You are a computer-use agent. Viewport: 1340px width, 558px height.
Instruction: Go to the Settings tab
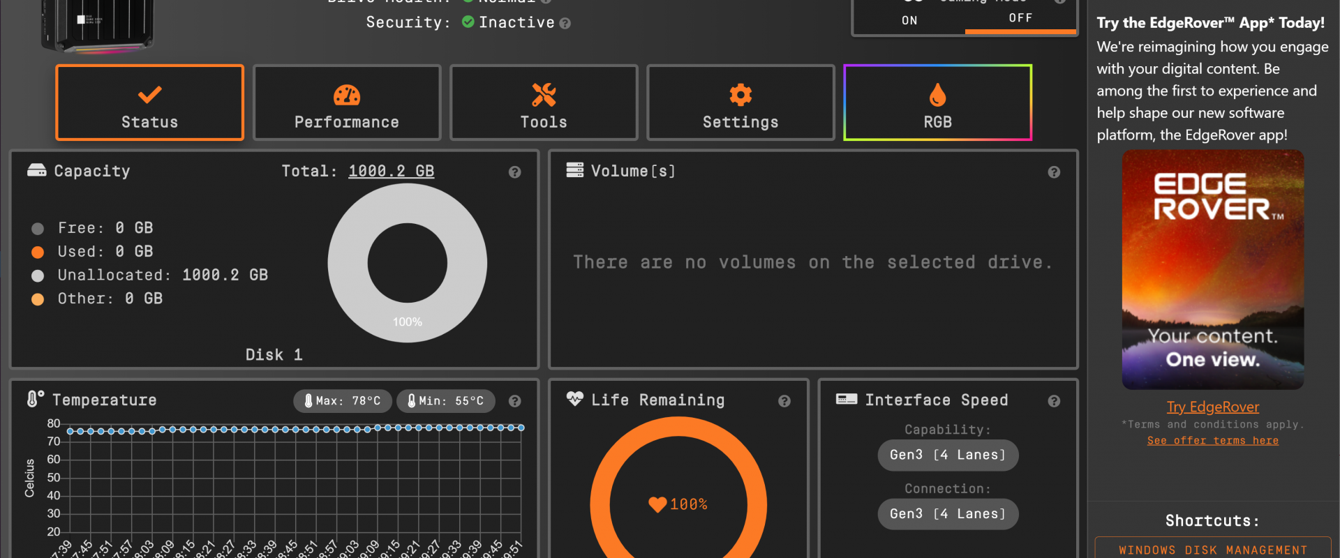point(740,103)
